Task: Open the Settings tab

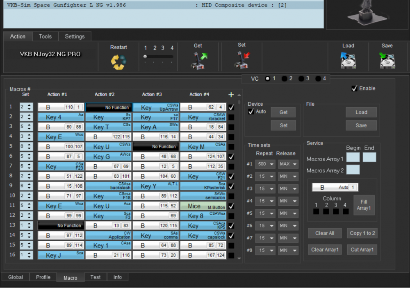Action: pos(75,36)
